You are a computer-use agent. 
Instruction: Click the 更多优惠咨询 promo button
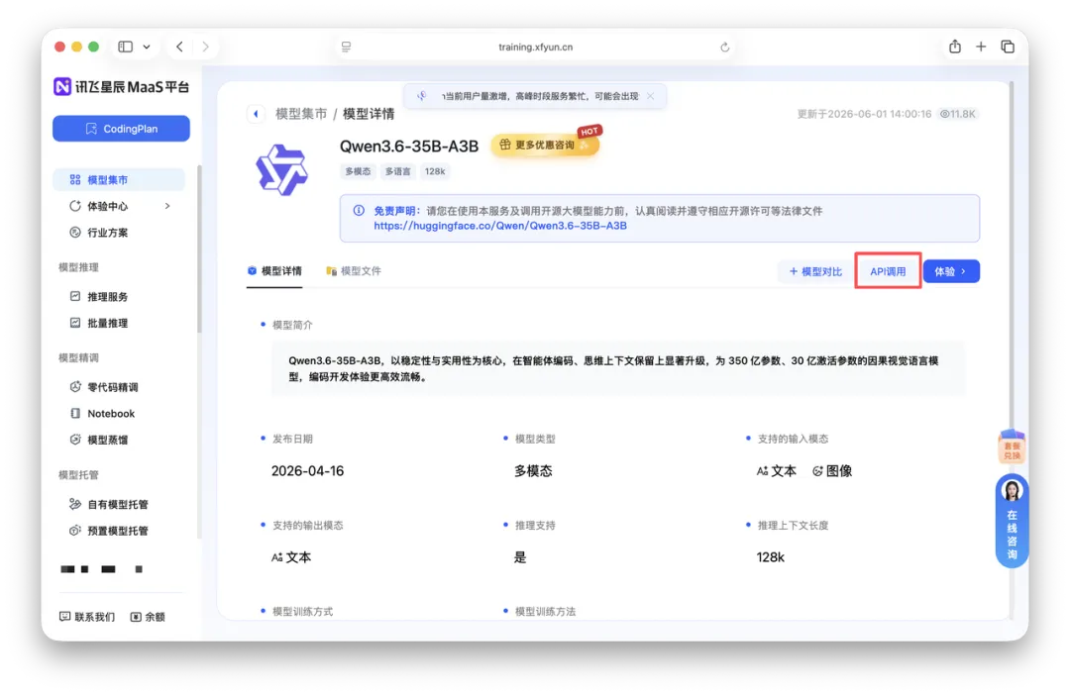click(545, 145)
